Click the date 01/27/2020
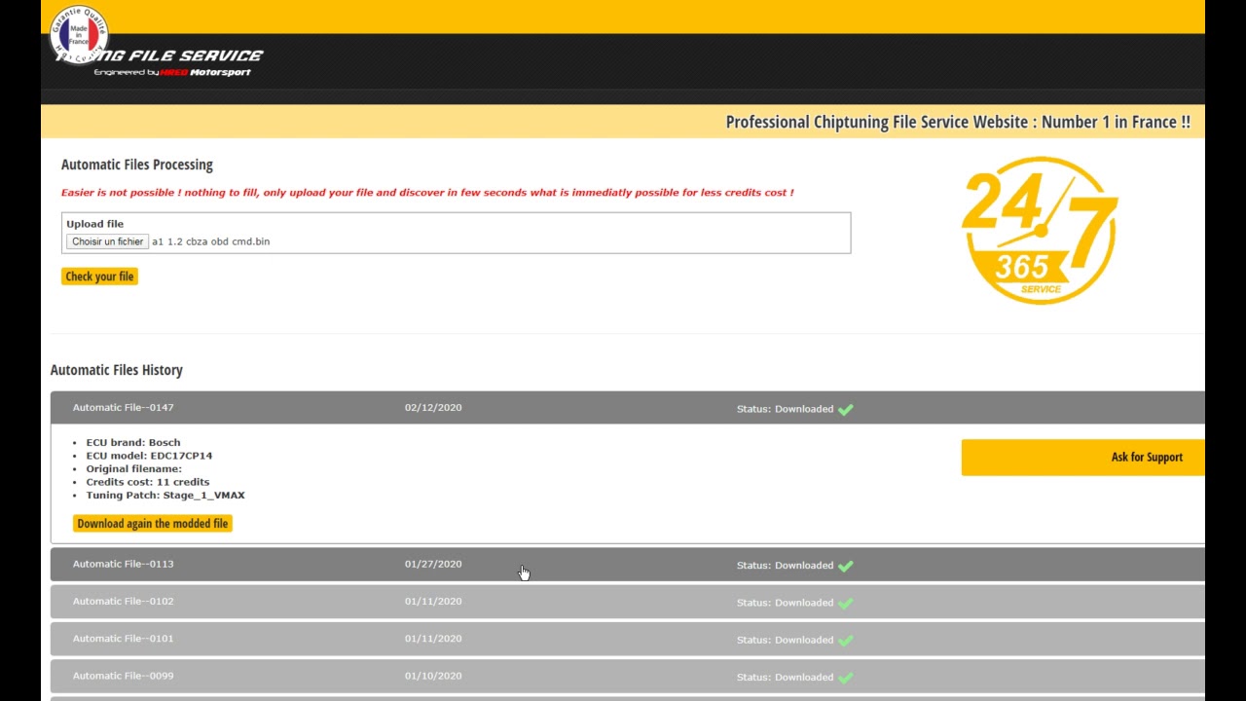Screen dimensions: 1246x701 pos(433,565)
